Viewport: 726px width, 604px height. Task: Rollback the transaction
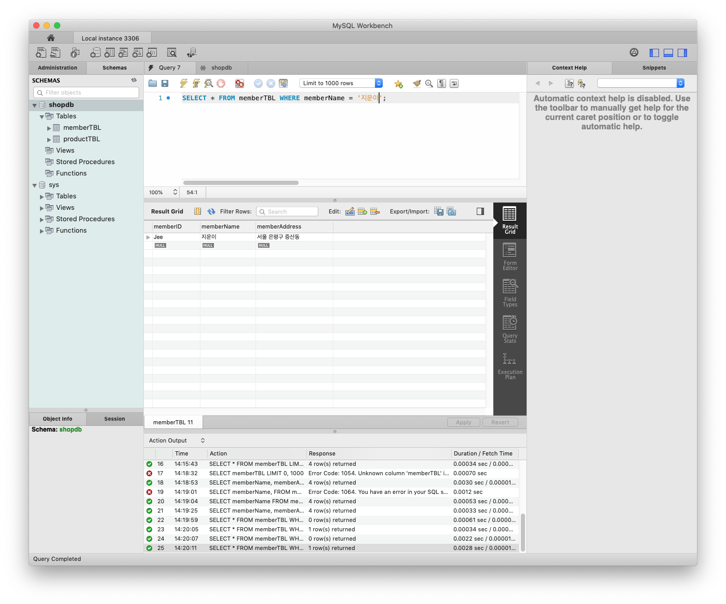271,83
